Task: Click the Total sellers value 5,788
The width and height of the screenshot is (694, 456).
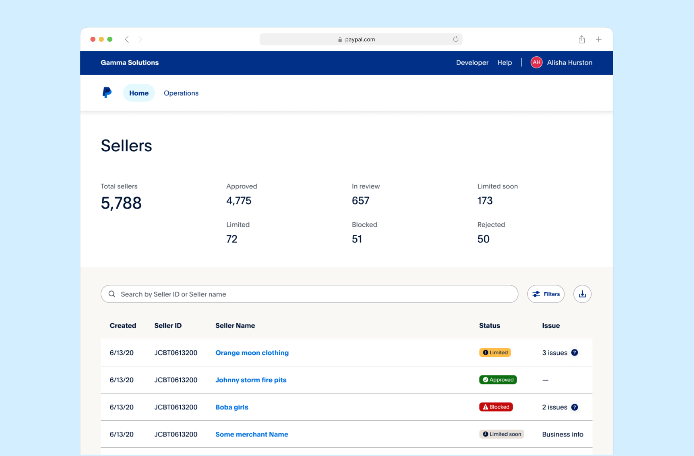Action: pos(121,203)
